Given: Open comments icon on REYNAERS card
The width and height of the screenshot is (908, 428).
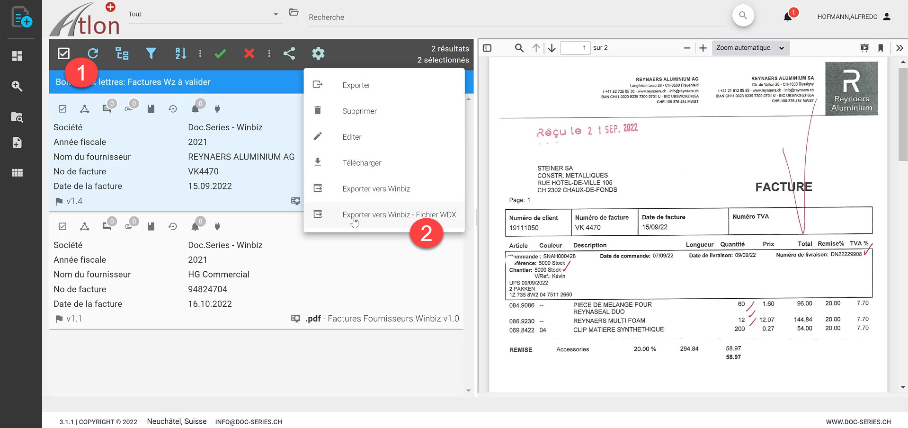Looking at the screenshot, I should (x=107, y=109).
